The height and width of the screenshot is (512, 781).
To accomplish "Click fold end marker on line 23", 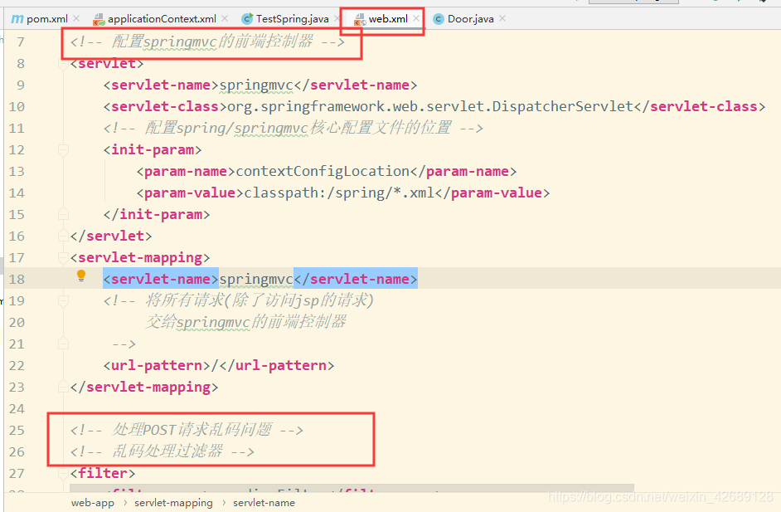I will pos(63,387).
